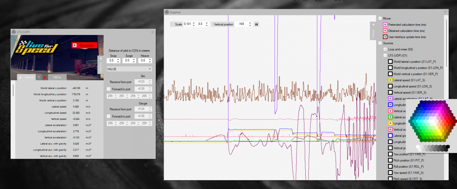Select the LFS (UDP) (S1) tree label

tap(398, 56)
